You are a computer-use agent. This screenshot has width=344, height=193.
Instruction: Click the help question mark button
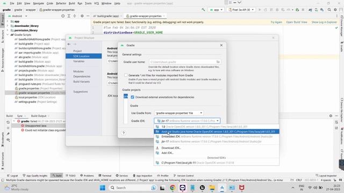pyautogui.click(x=124, y=133)
